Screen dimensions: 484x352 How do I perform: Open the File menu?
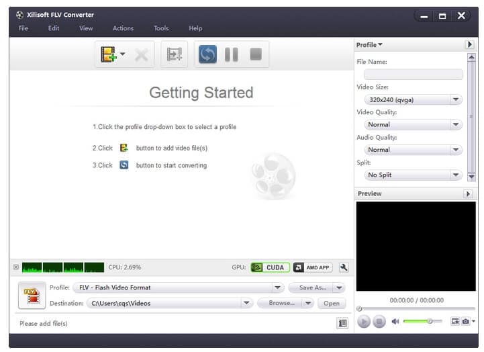[x=23, y=28]
